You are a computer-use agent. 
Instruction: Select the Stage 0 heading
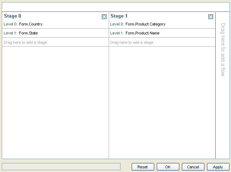coord(13,16)
